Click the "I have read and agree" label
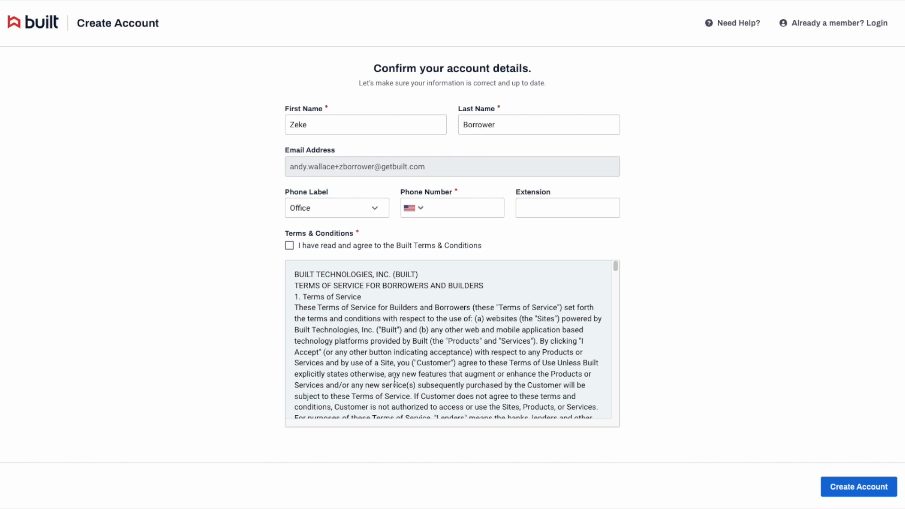 pos(389,246)
